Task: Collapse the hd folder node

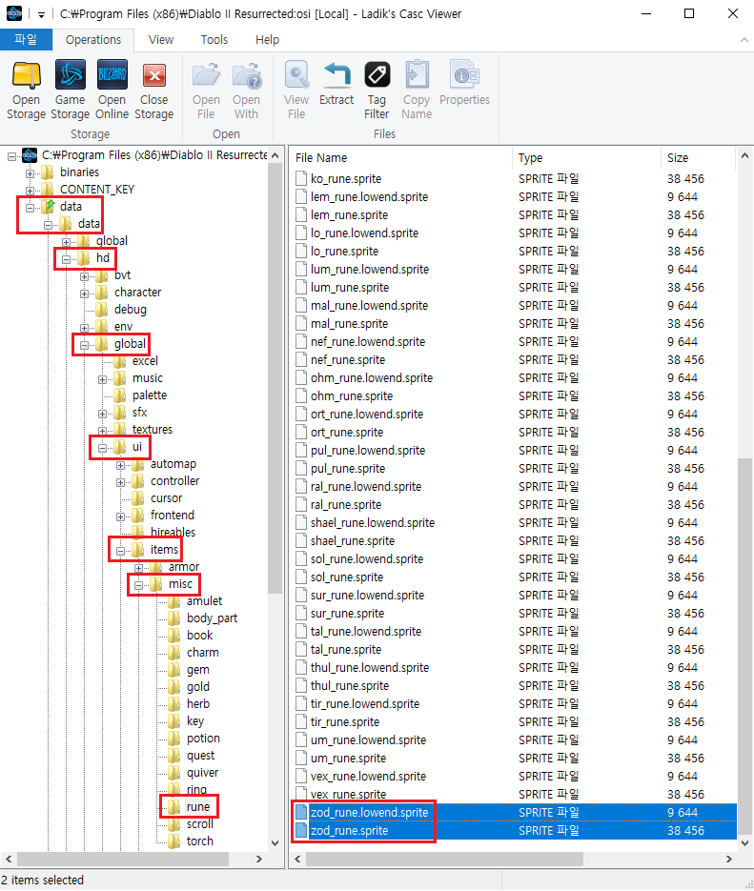Action: coord(66,259)
